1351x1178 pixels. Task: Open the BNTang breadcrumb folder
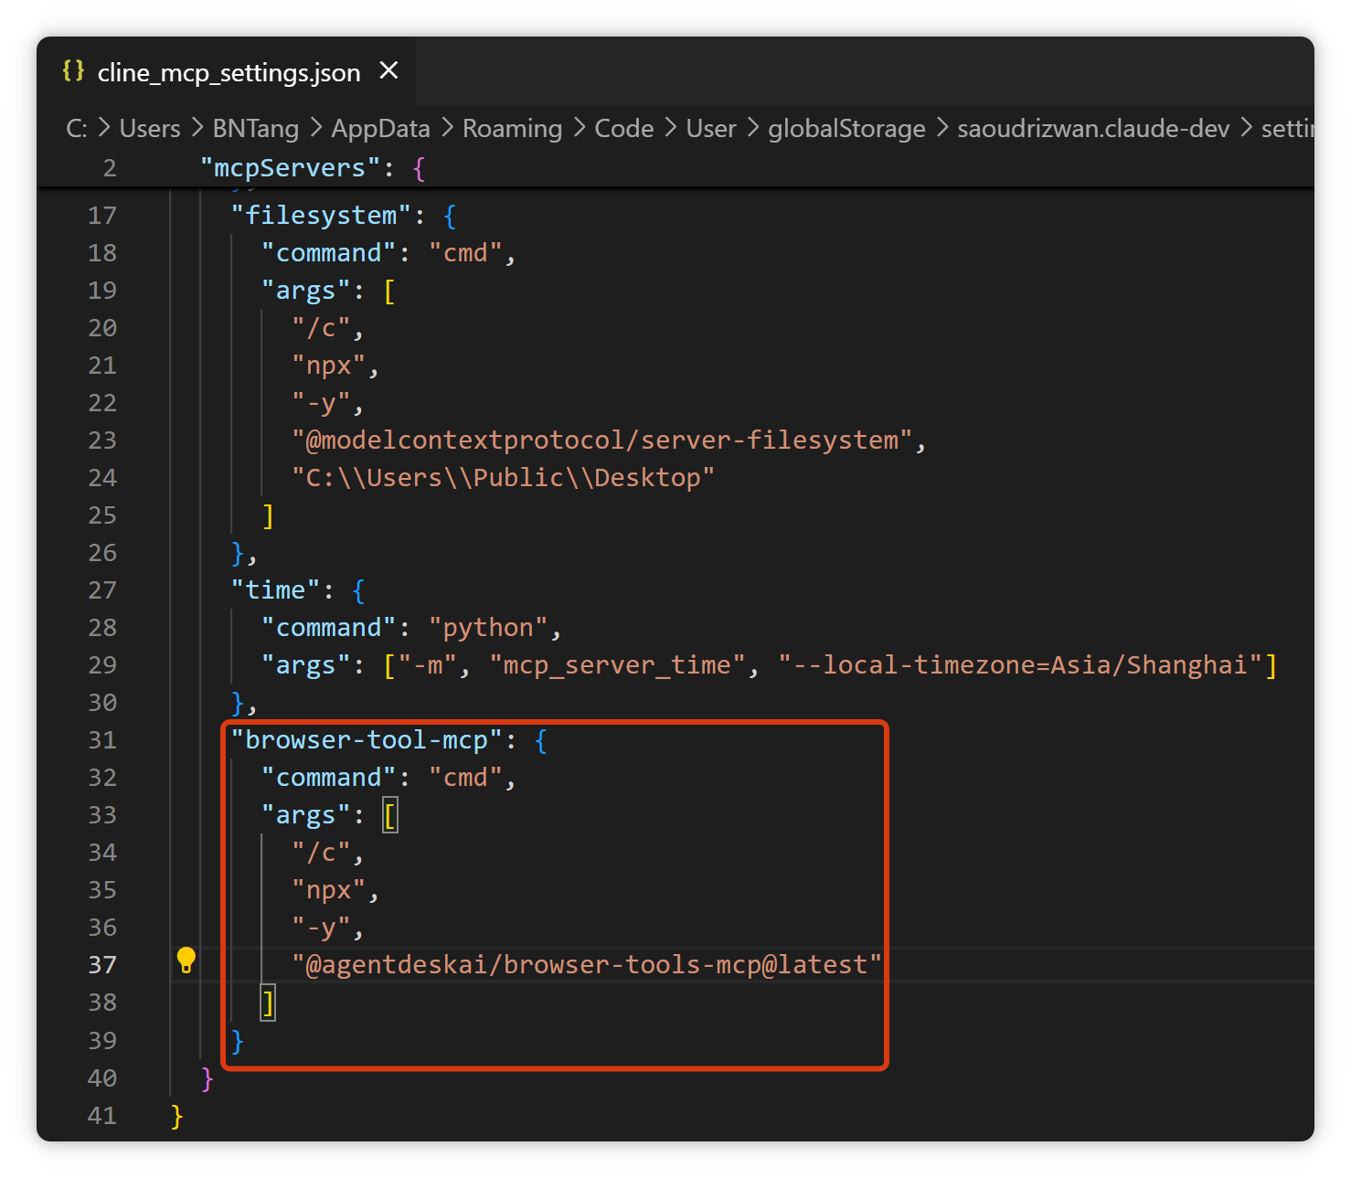[x=255, y=129]
